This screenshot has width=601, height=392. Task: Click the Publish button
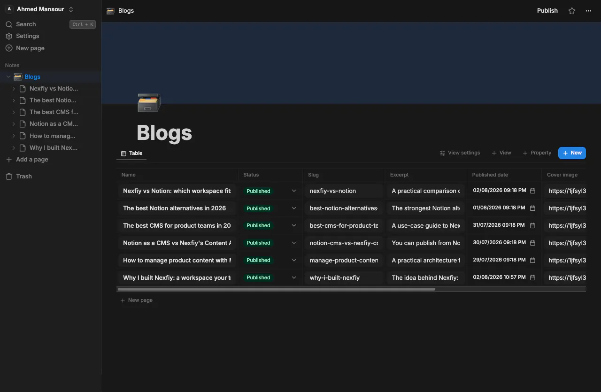[547, 11]
